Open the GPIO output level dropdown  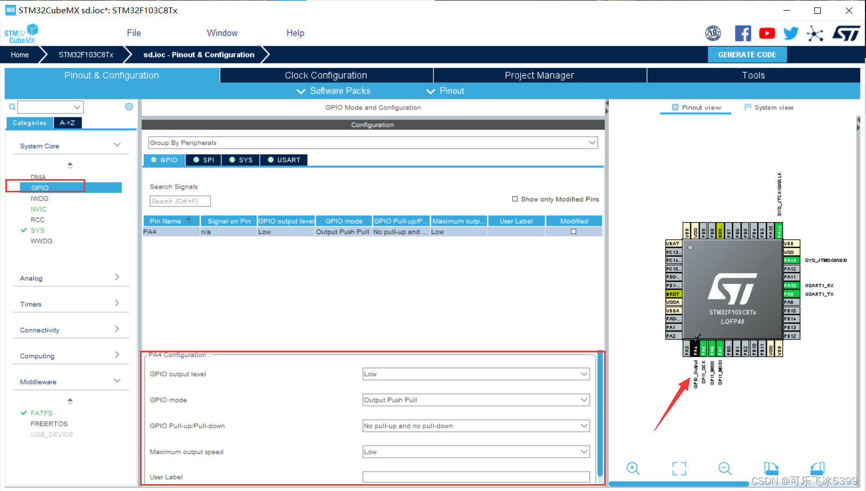[x=476, y=374]
